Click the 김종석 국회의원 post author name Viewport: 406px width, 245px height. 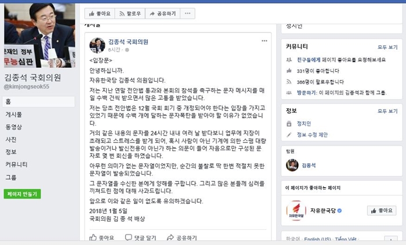(x=128, y=42)
